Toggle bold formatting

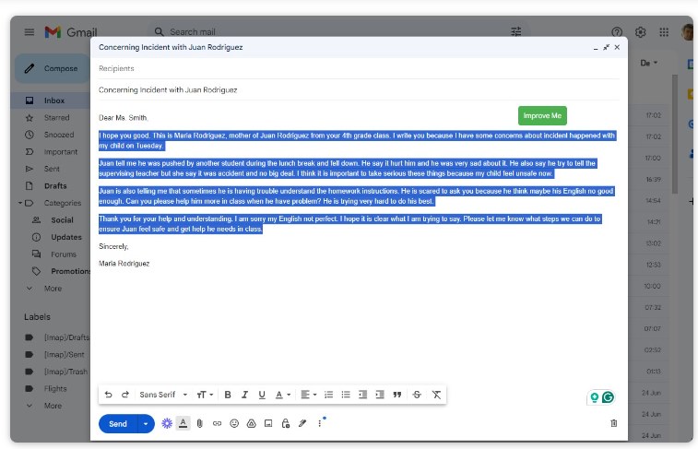click(228, 395)
